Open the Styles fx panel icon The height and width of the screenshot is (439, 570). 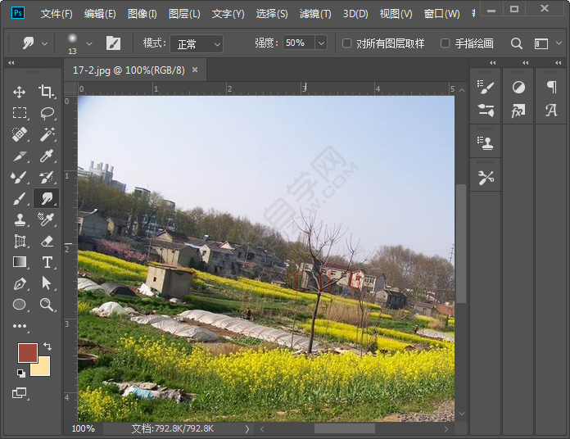[x=518, y=111]
